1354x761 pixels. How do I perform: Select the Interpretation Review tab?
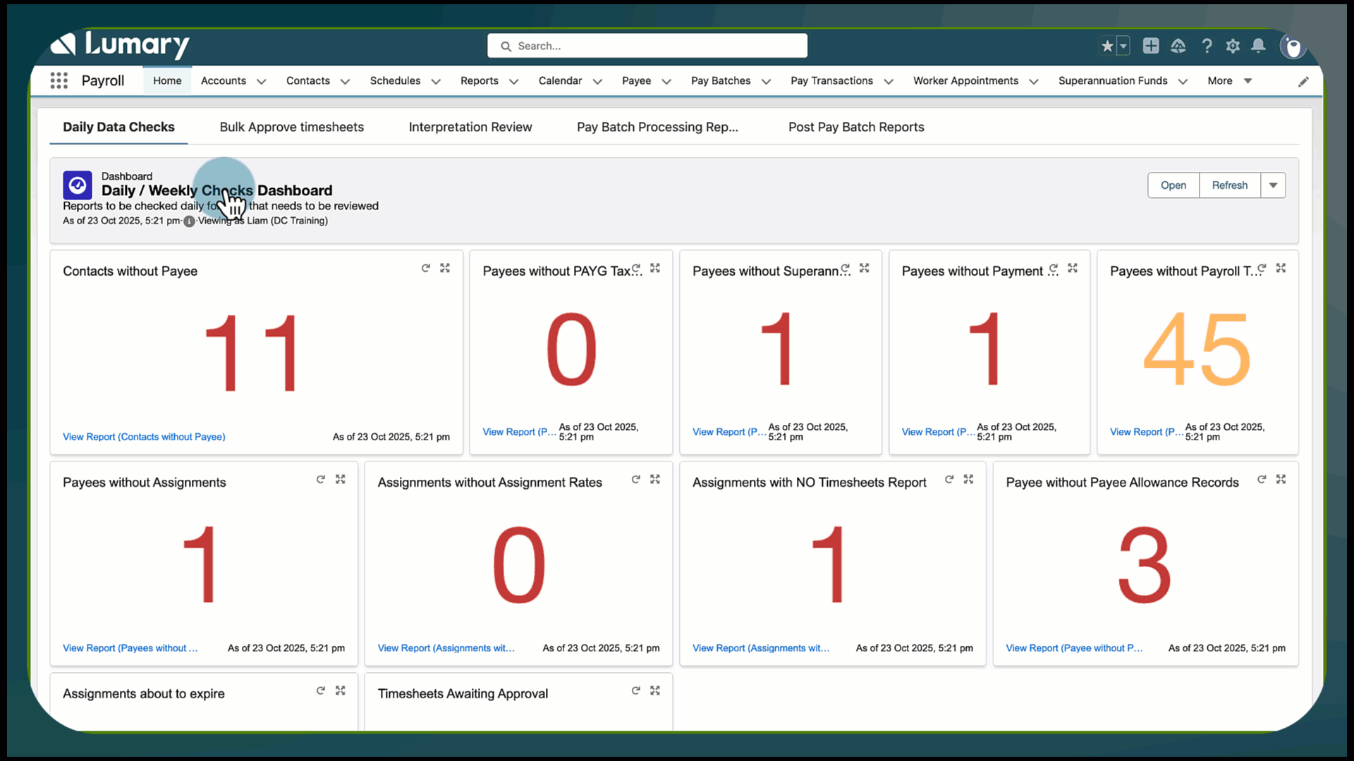click(x=470, y=127)
